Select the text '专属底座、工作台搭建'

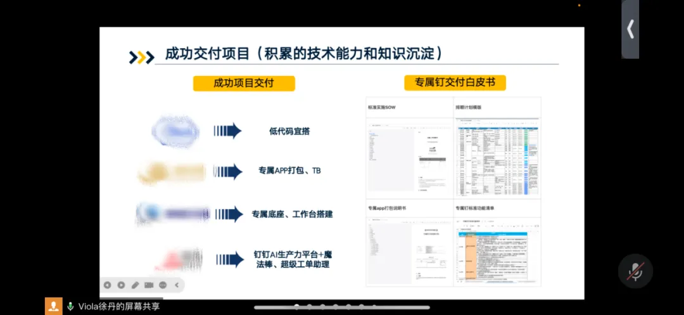292,214
